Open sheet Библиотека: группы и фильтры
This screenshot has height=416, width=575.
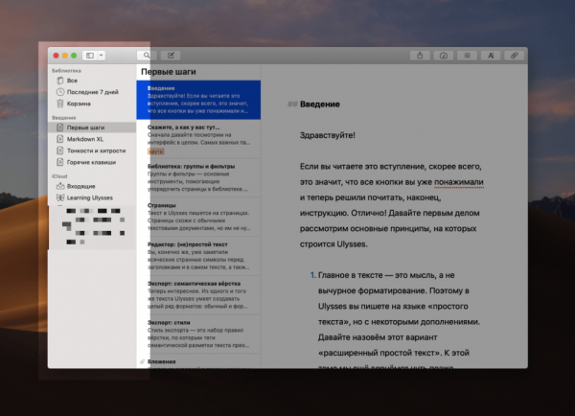pyautogui.click(x=198, y=178)
